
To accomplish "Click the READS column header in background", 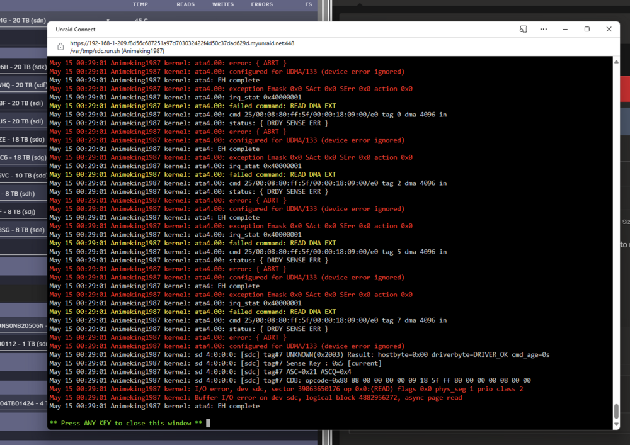I will 186,4.
